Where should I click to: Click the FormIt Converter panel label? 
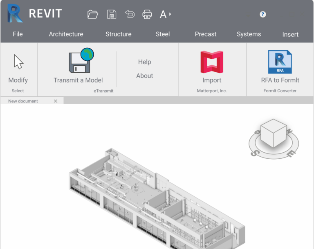point(280,91)
